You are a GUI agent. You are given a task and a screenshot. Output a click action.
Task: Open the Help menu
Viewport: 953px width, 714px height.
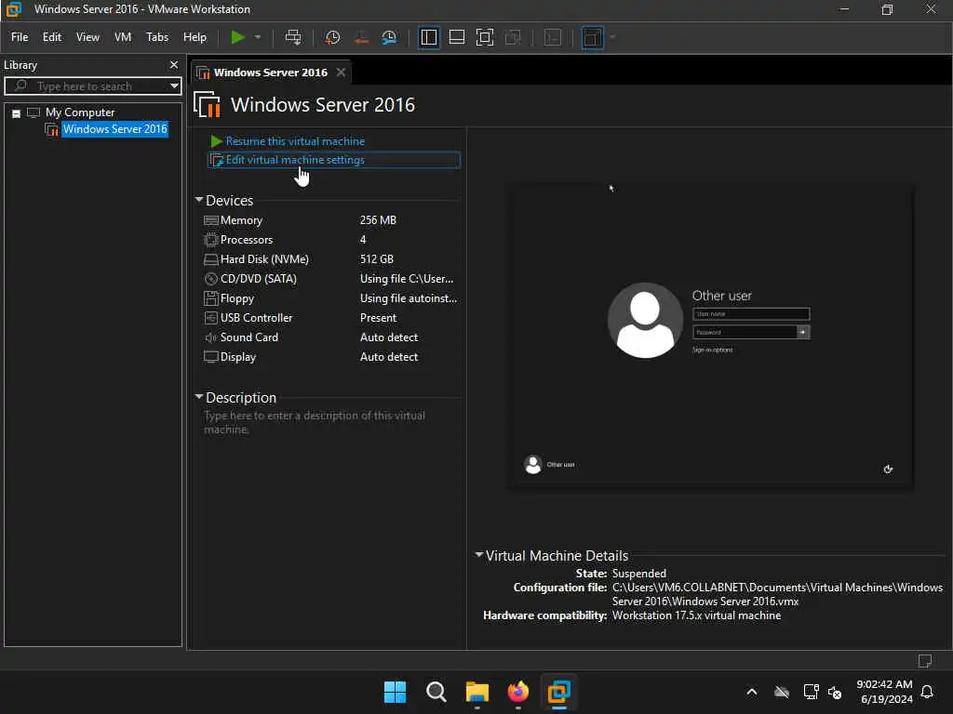pyautogui.click(x=195, y=37)
